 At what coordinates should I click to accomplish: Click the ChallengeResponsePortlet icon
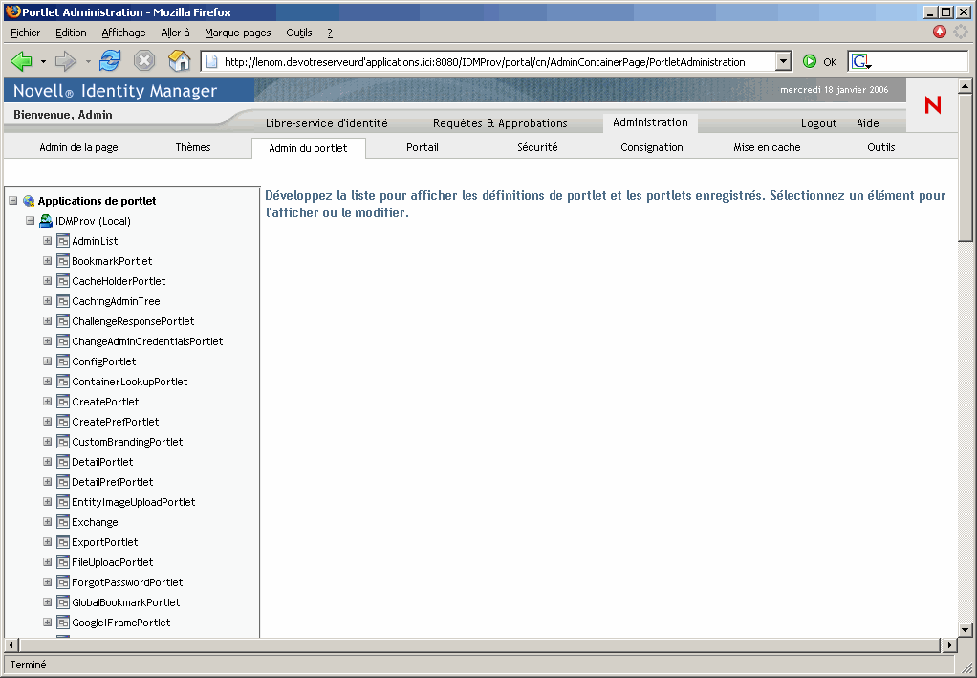(62, 321)
